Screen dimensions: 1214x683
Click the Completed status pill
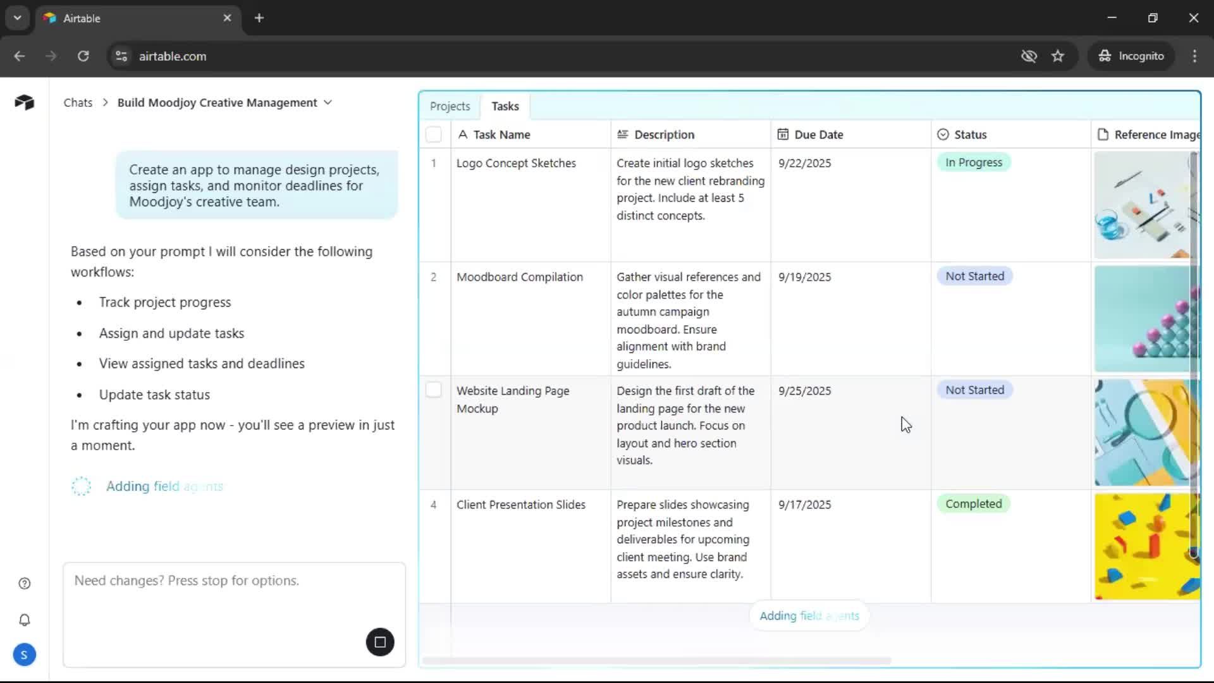click(974, 504)
